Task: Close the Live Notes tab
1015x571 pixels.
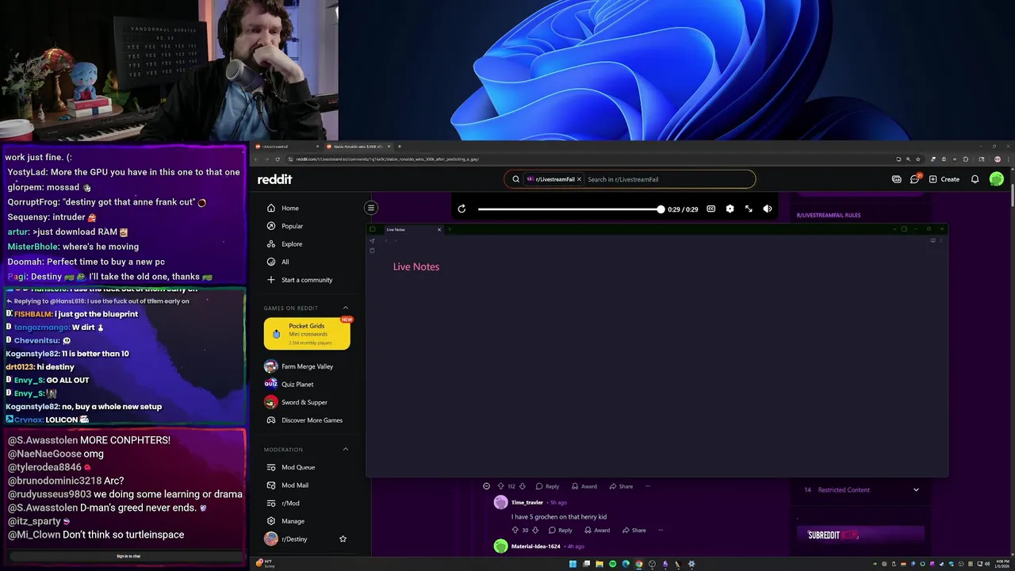Action: [439, 230]
